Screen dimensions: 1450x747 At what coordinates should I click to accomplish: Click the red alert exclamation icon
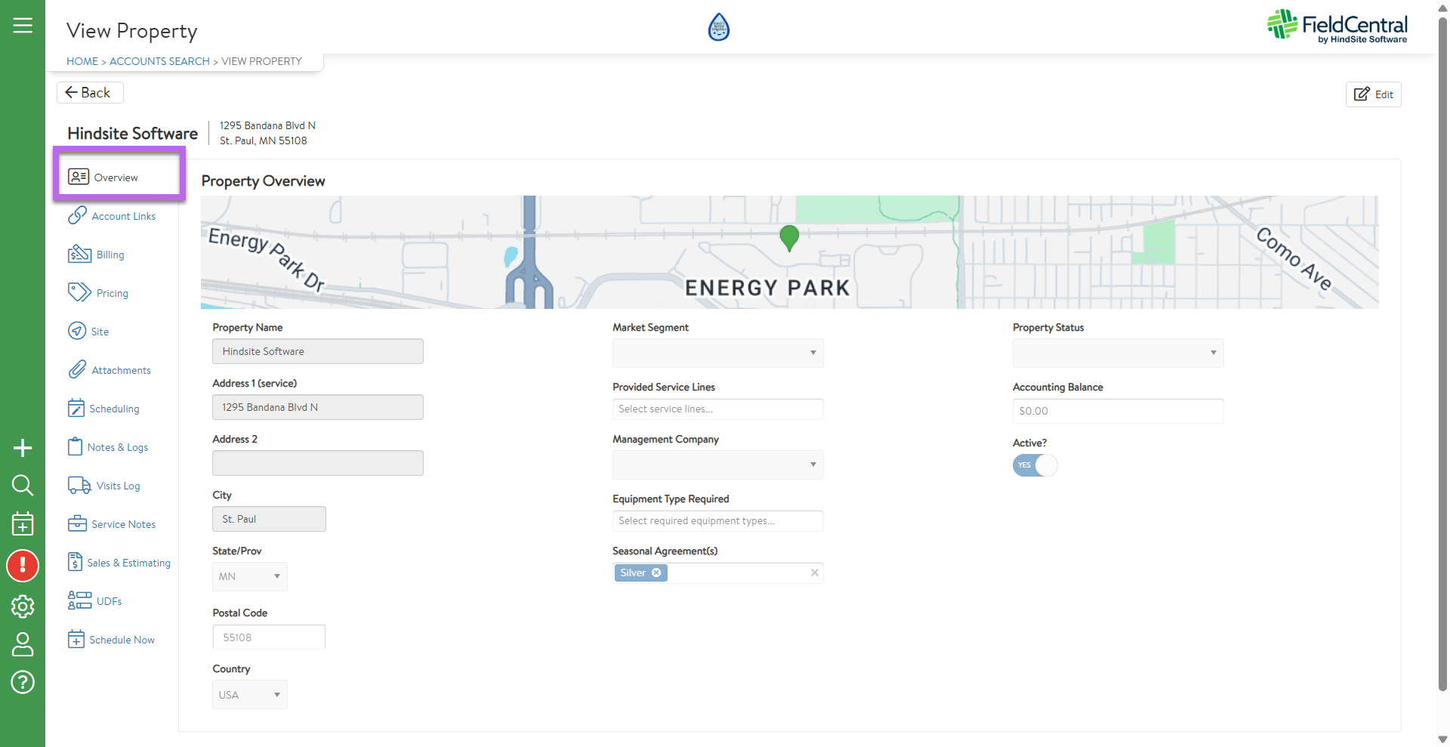tap(23, 566)
